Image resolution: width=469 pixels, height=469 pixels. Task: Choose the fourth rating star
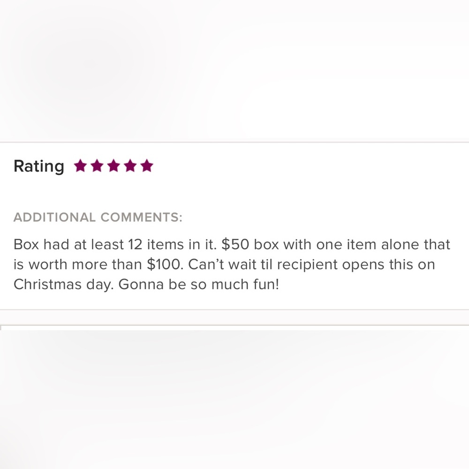(x=130, y=166)
